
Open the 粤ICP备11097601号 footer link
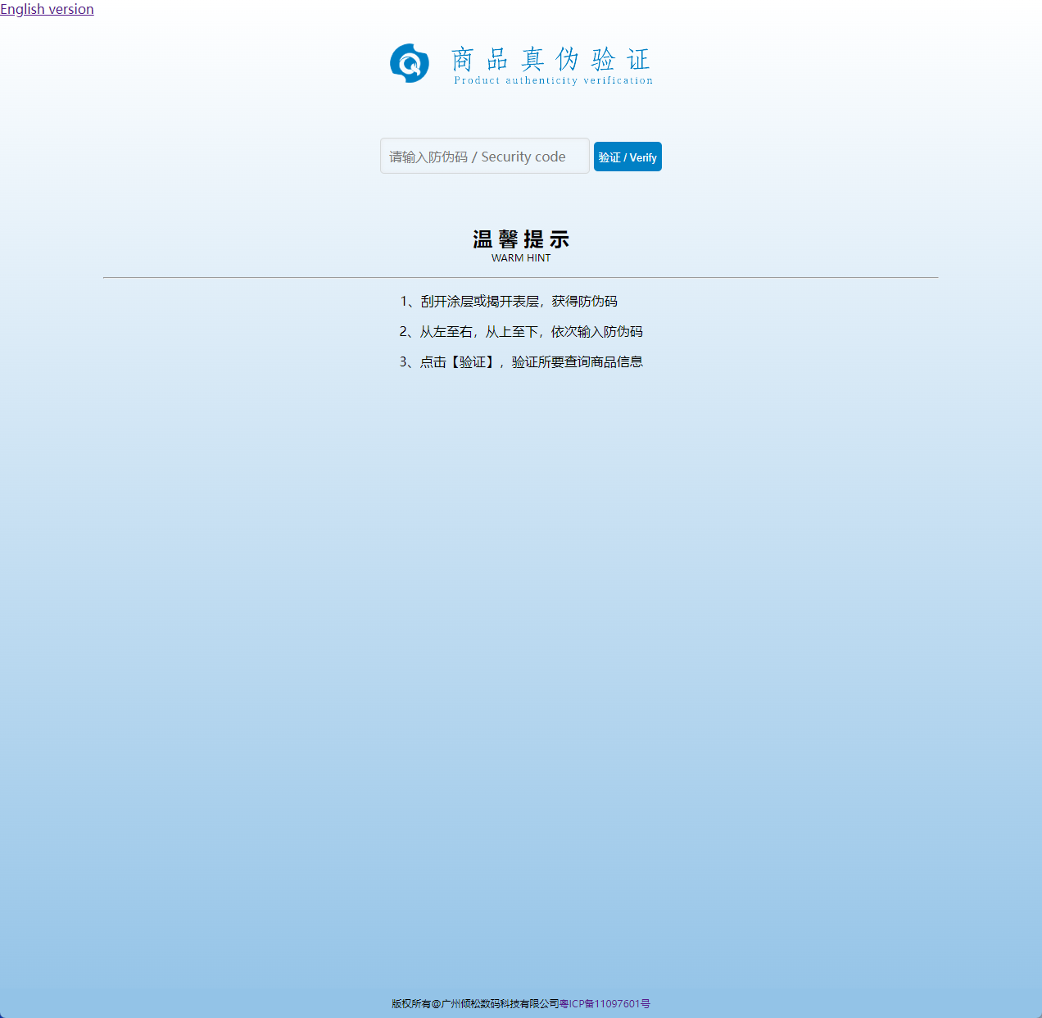pyautogui.click(x=605, y=1004)
